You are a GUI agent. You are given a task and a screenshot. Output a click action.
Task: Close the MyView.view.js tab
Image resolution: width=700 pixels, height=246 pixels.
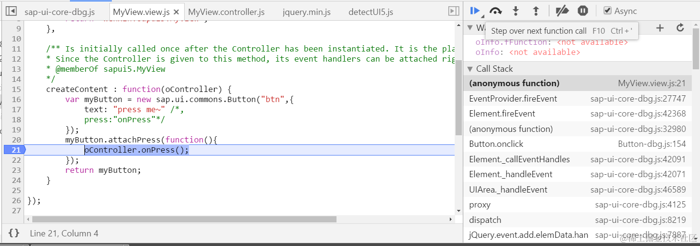[x=176, y=12]
